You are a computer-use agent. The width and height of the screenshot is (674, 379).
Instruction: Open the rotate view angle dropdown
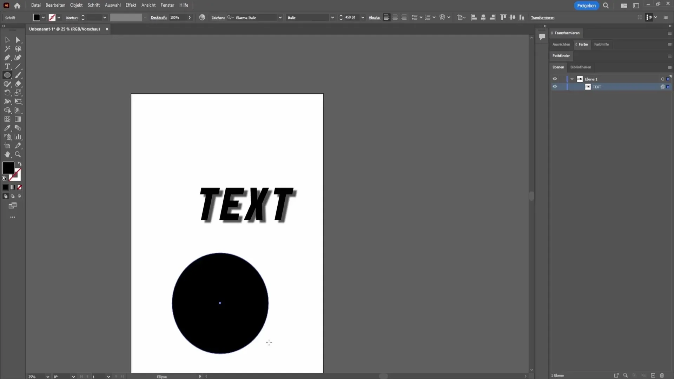tap(73, 377)
